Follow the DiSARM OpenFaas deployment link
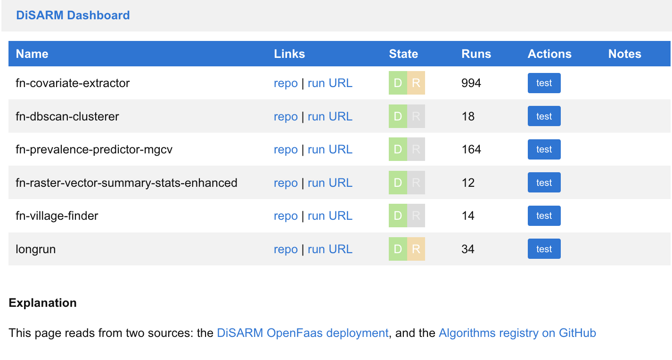The height and width of the screenshot is (360, 672). 303,333
